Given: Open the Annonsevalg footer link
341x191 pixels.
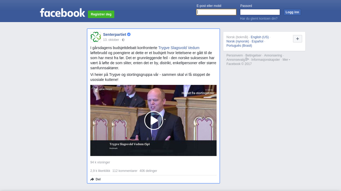Looking at the screenshot, I should click(236, 60).
